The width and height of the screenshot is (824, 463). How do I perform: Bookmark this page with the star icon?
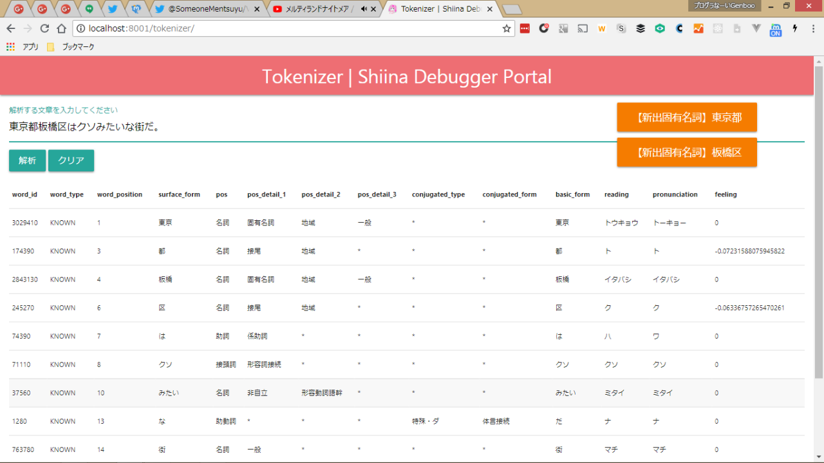(x=507, y=29)
